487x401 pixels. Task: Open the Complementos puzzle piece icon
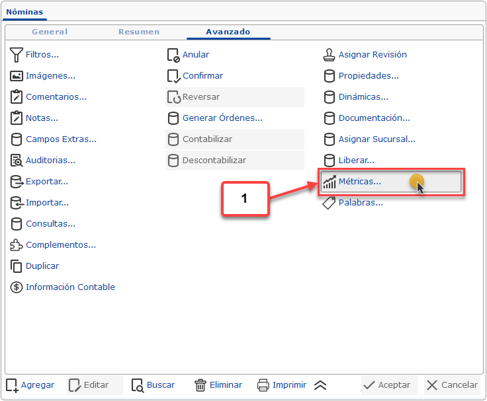[x=16, y=245]
